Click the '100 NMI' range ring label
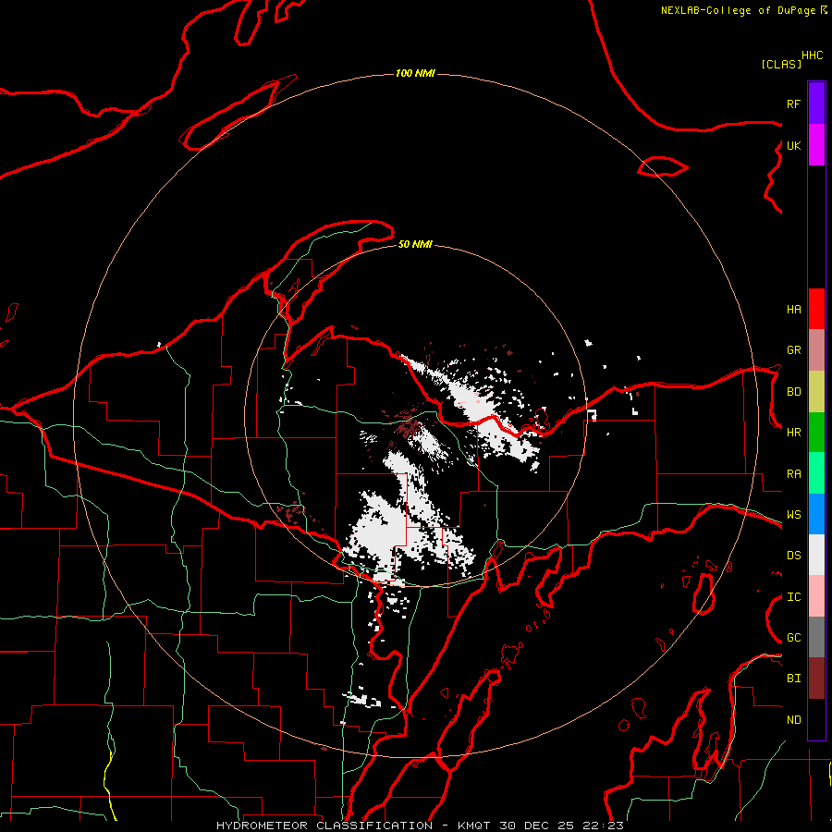Image resolution: width=832 pixels, height=832 pixels. pyautogui.click(x=415, y=73)
